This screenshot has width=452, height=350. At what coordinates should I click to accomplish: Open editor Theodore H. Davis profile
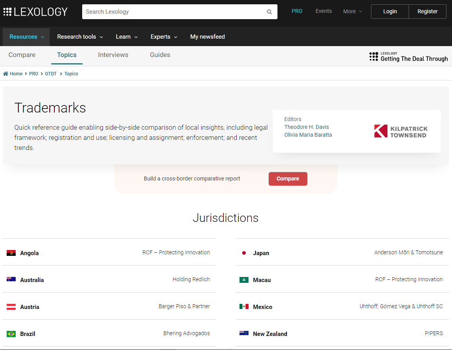[x=306, y=127]
